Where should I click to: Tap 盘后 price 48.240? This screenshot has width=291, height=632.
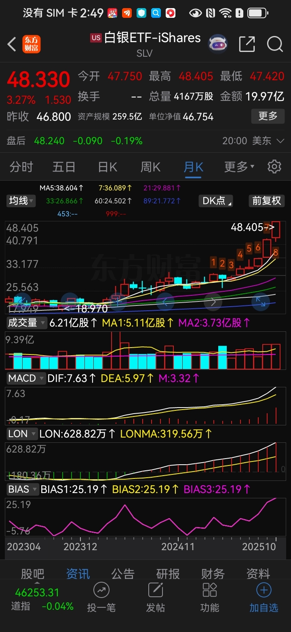tap(49, 141)
